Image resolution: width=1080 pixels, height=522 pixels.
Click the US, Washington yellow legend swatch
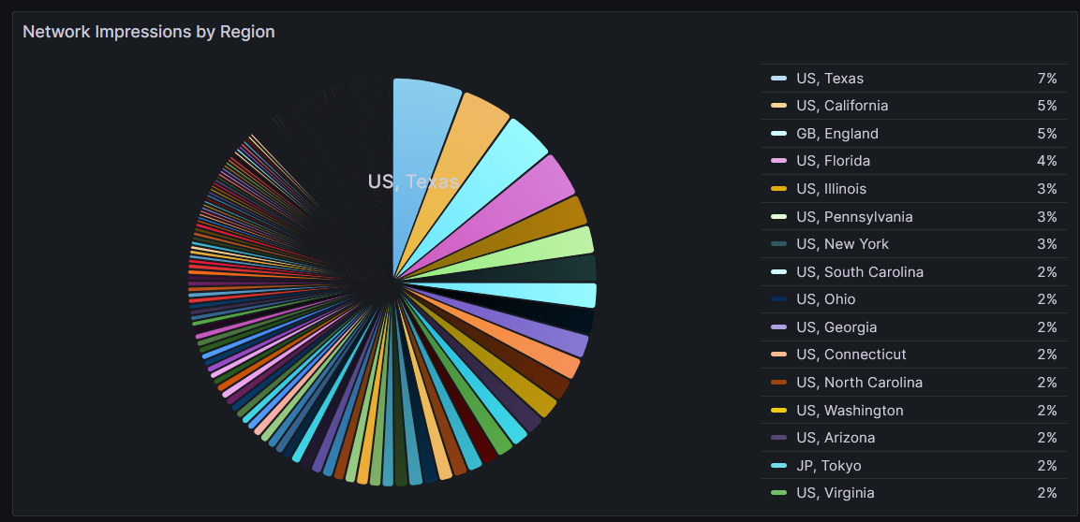coord(778,411)
